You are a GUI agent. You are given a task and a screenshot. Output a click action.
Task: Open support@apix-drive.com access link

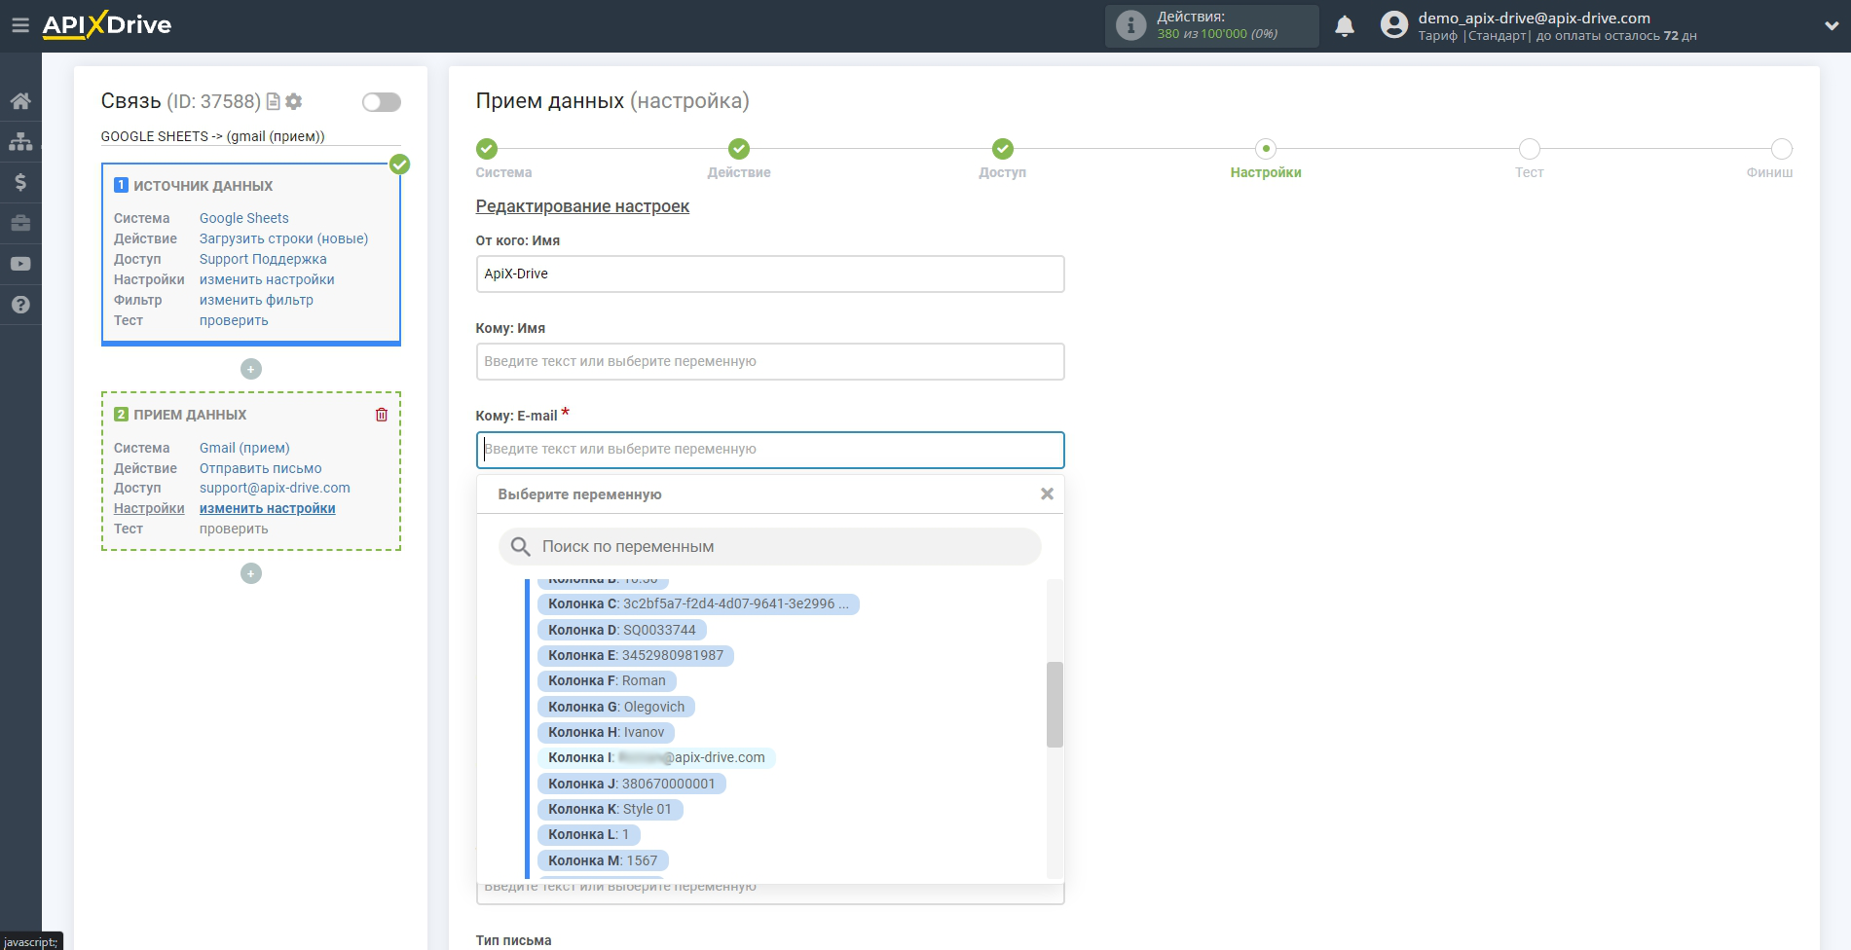pos(275,488)
